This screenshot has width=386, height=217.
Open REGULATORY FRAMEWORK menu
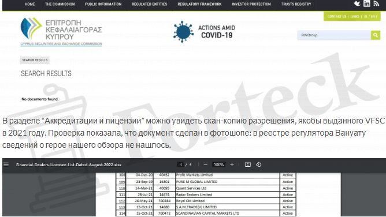199,4
